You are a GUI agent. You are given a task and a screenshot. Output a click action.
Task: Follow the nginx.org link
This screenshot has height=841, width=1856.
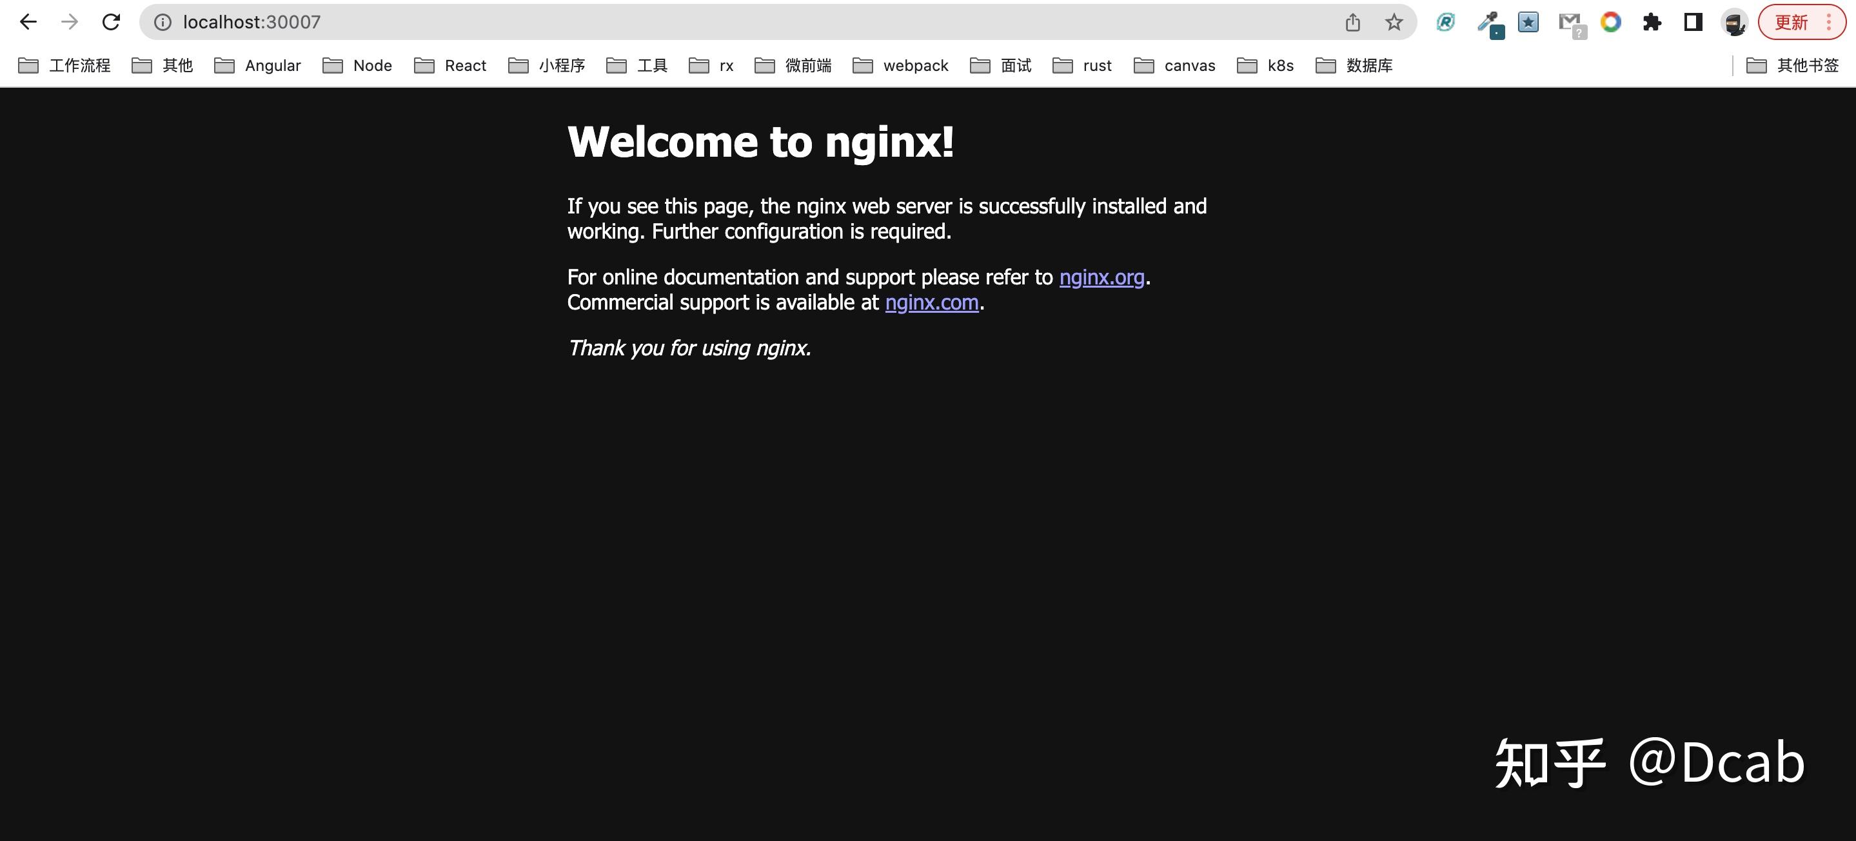1101,277
